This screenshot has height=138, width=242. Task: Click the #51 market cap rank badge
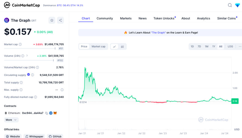61,48
